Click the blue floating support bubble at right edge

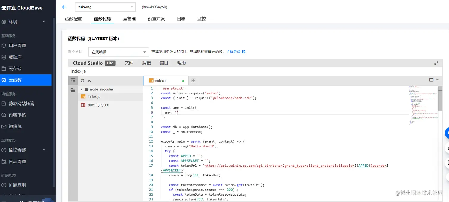coord(447,133)
